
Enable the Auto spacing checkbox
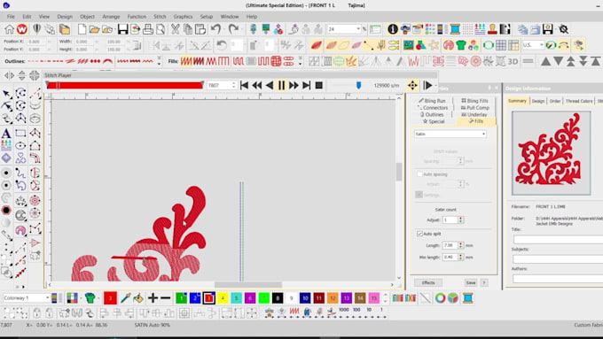pos(419,174)
